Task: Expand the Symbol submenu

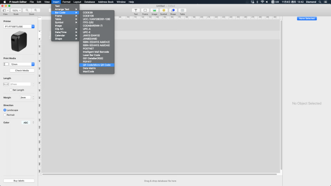Action: 65,23
